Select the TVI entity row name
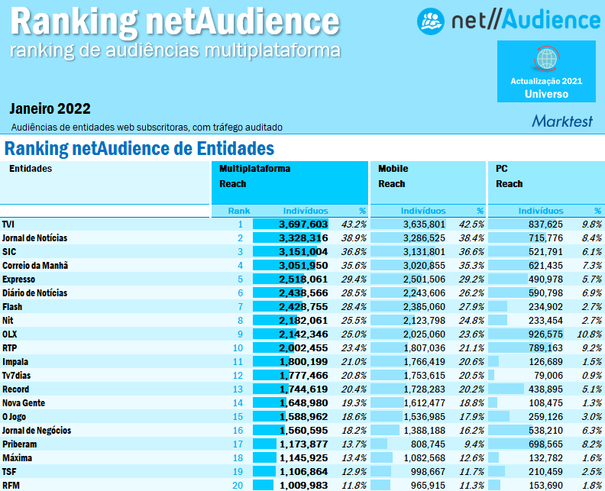This screenshot has width=605, height=491. [8, 225]
